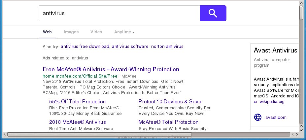
Task: Click 'Real Time Anti Malware Software' text
Action: 81,129
